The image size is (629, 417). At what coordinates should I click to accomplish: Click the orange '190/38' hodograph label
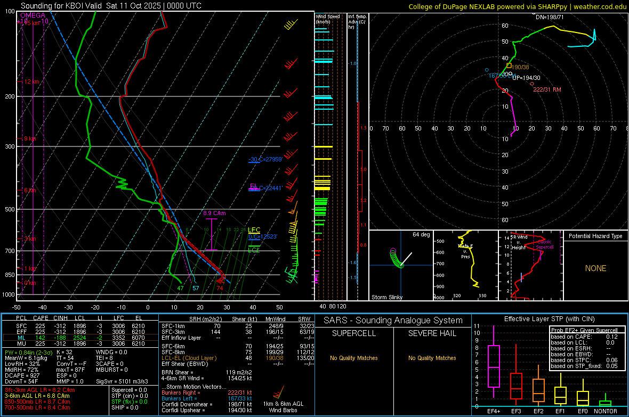coord(520,67)
